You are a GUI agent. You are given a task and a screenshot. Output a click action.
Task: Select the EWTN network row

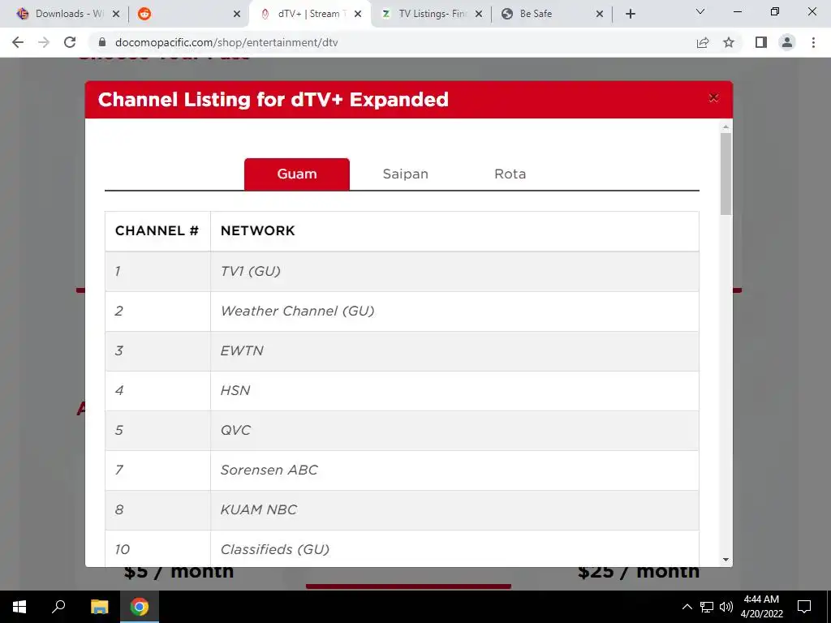(402, 350)
